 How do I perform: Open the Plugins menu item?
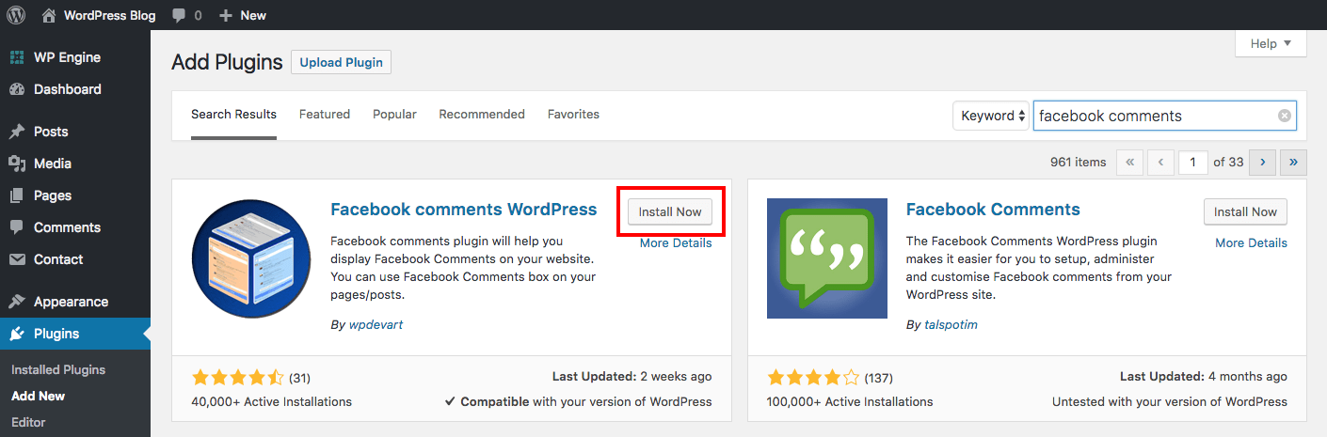tap(75, 334)
